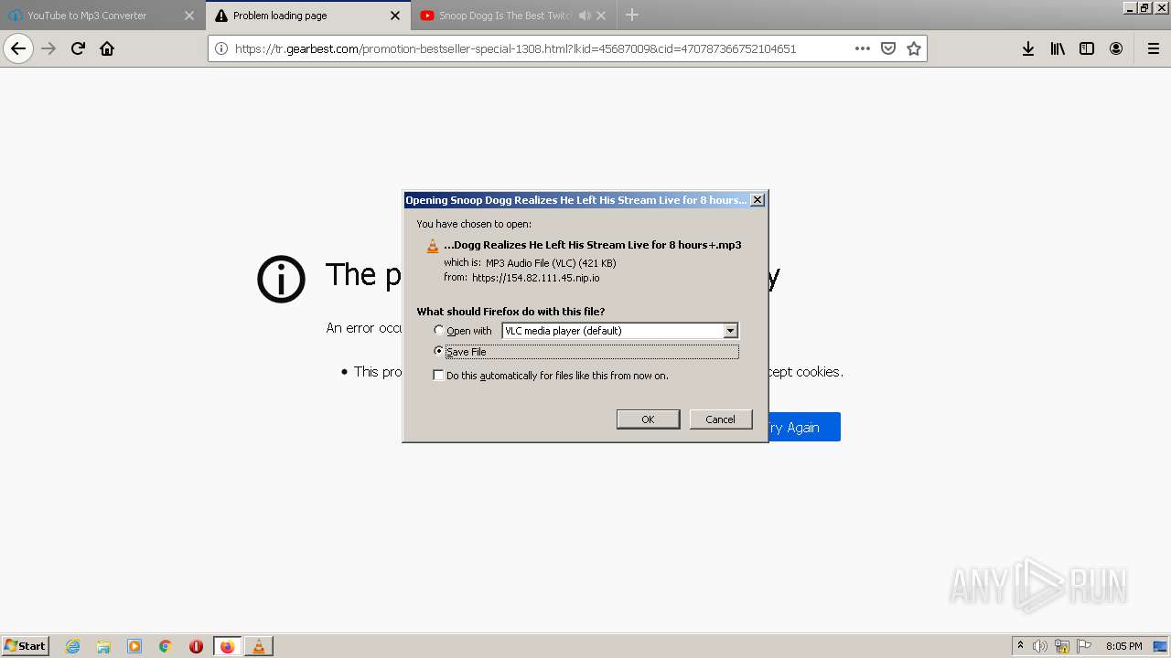Screen dimensions: 1171x658
Task: Save page to Pocket
Action: point(887,48)
